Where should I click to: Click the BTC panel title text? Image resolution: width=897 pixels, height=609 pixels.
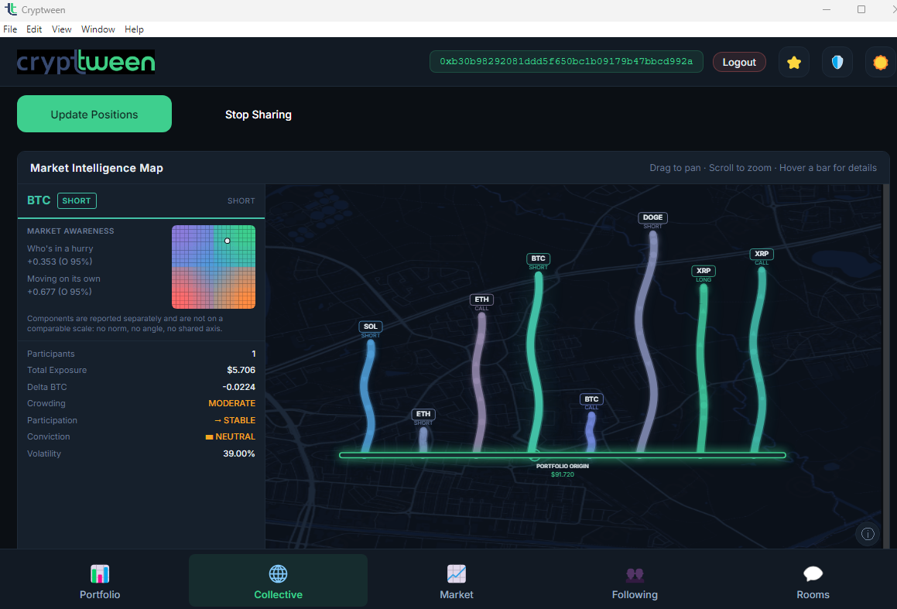point(39,200)
